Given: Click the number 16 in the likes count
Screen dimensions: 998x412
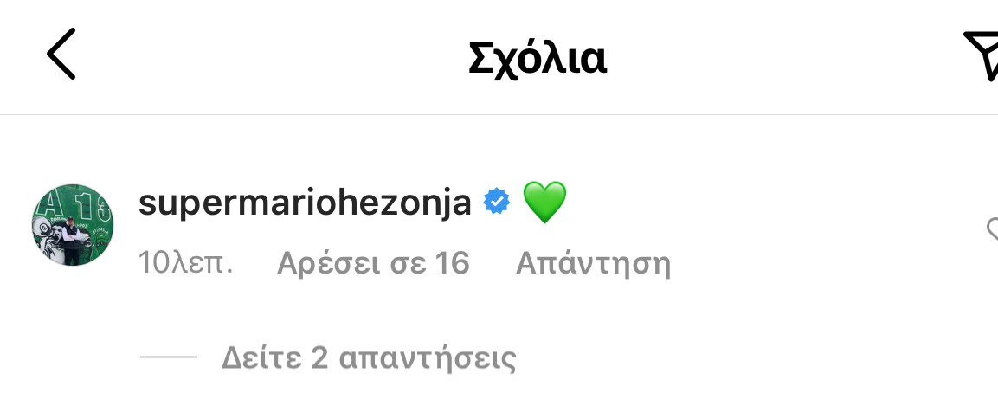Looking at the screenshot, I should 452,263.
